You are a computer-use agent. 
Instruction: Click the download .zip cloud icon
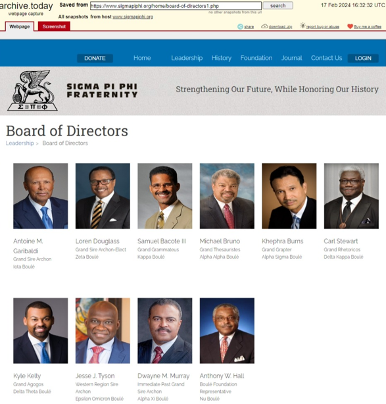(264, 26)
